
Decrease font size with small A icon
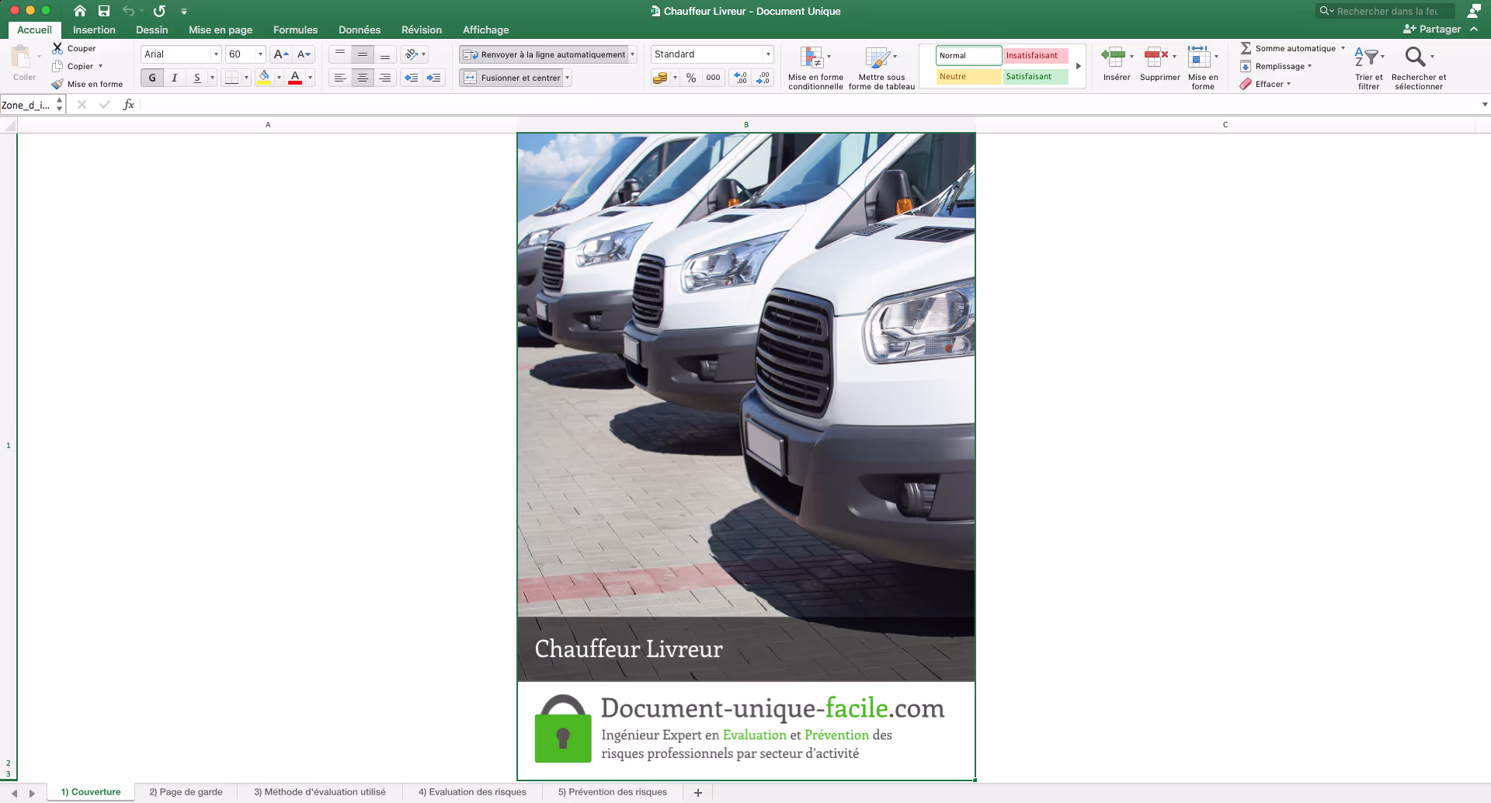[304, 54]
